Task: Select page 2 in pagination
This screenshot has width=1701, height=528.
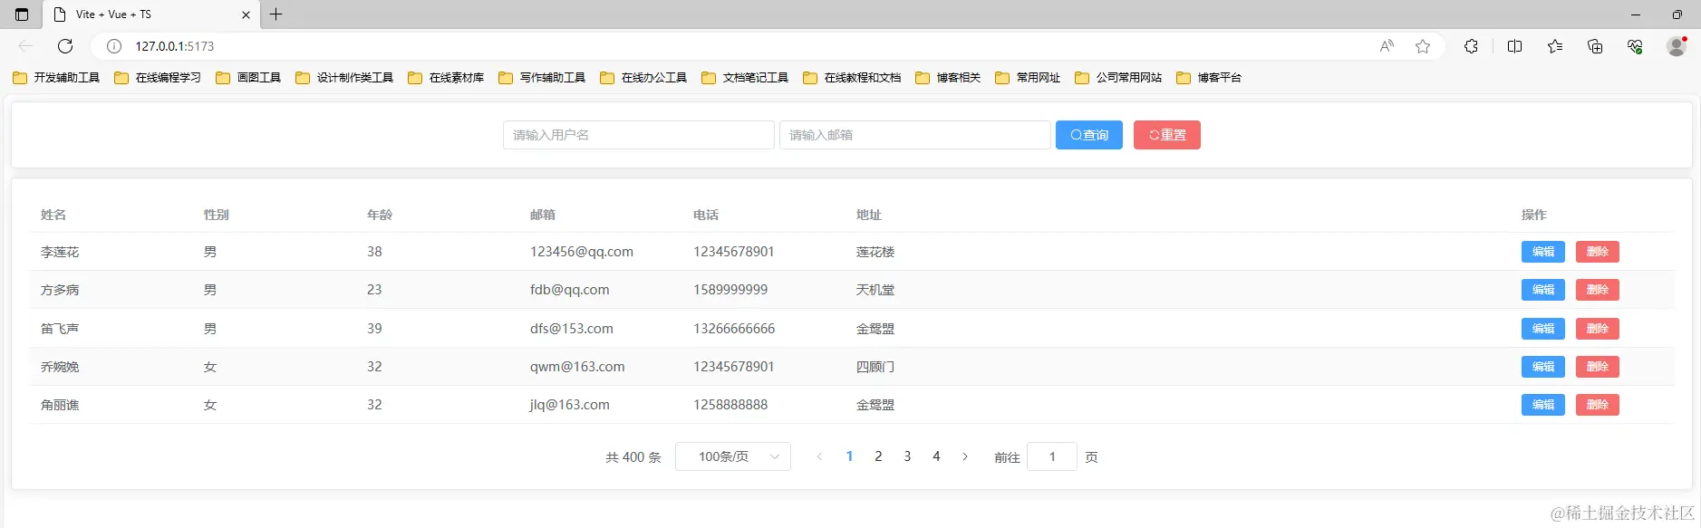Action: tap(878, 456)
